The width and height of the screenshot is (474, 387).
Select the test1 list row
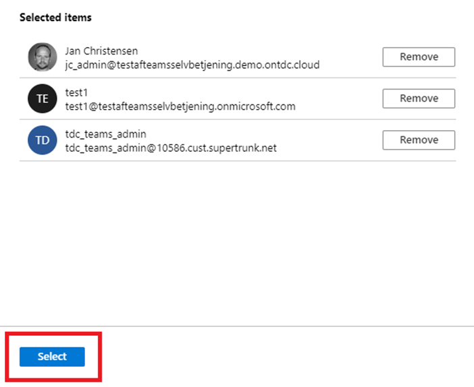238,98
